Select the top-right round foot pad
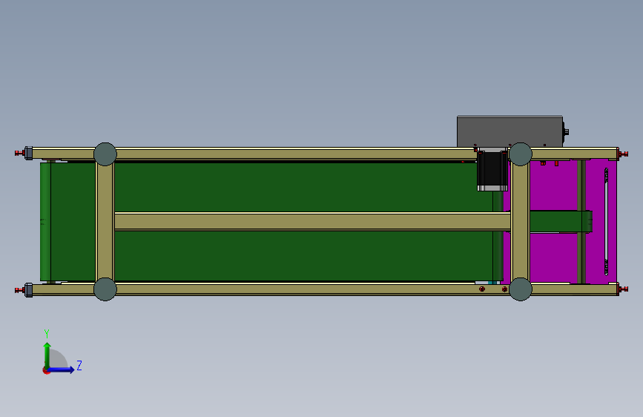 (521, 154)
